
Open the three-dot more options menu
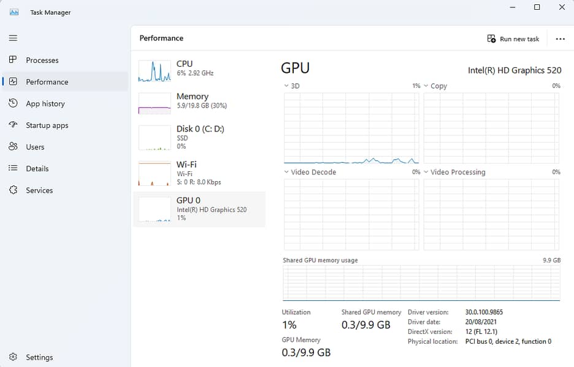coord(560,39)
